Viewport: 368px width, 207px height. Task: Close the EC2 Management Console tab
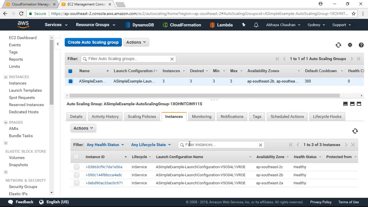110,4
